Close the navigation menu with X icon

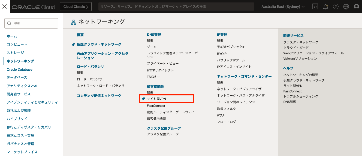5,7
